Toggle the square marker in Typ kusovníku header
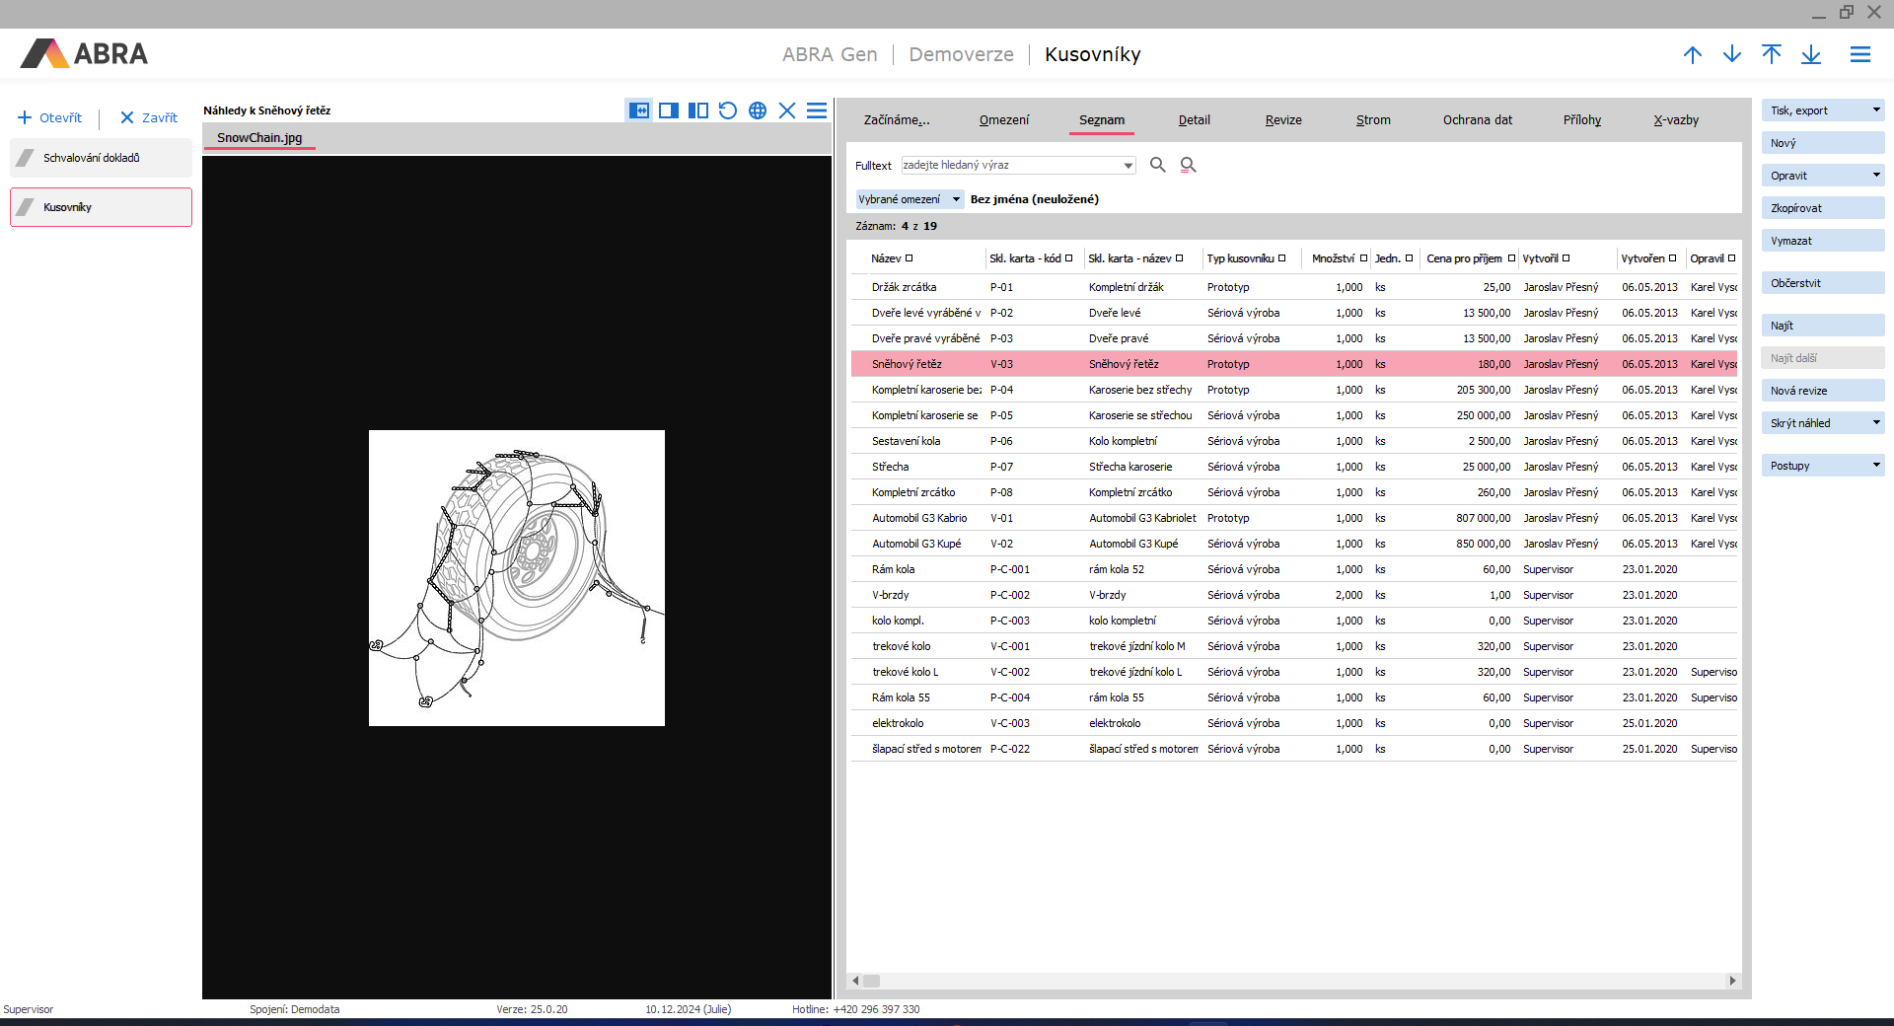 click(1282, 258)
